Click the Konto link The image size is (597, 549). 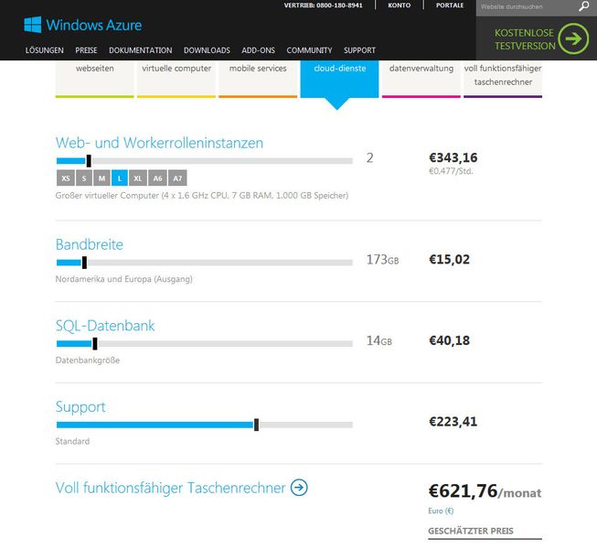click(x=399, y=5)
